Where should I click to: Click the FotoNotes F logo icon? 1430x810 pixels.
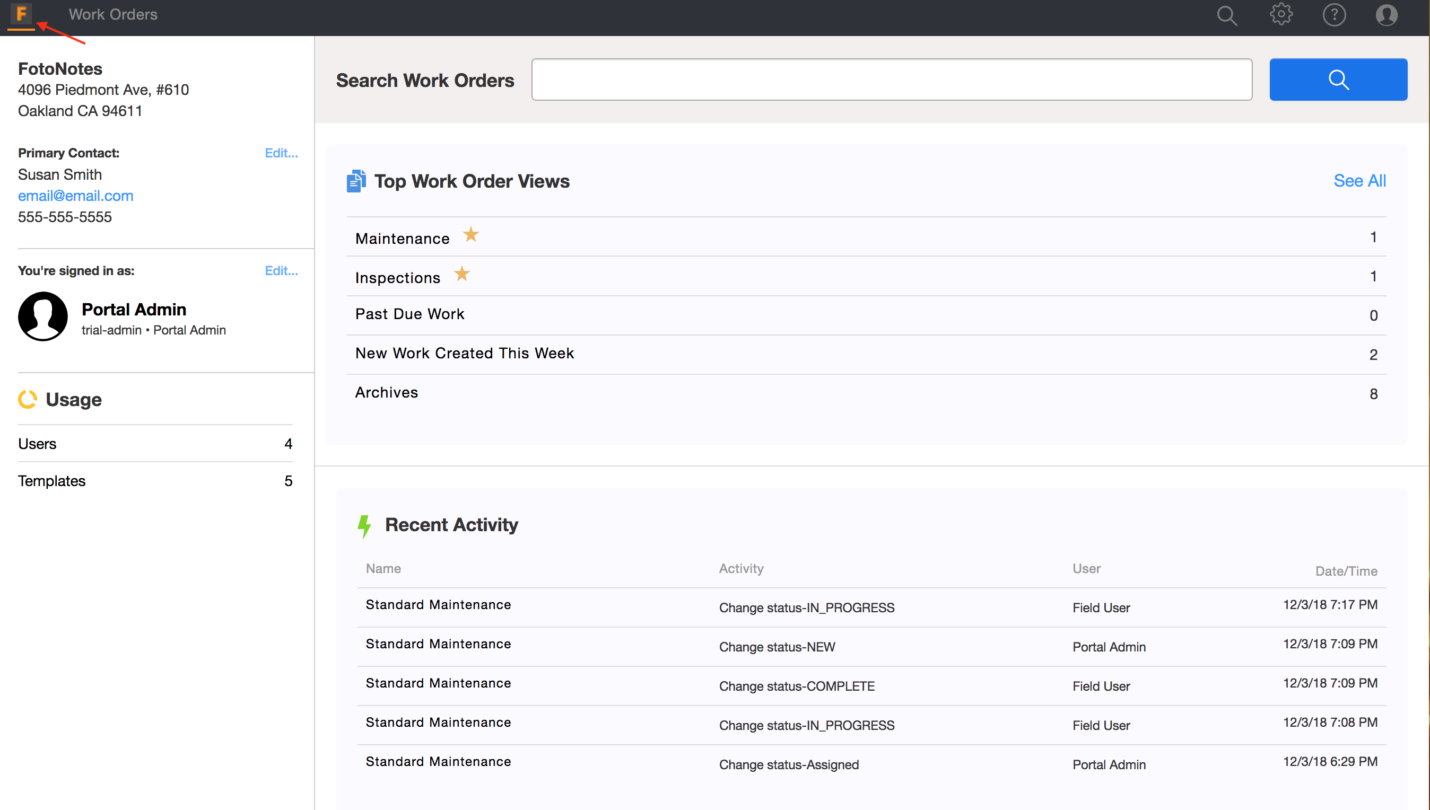pos(21,14)
